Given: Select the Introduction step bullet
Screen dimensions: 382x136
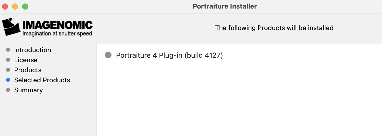Looking at the screenshot, I should [8, 50].
